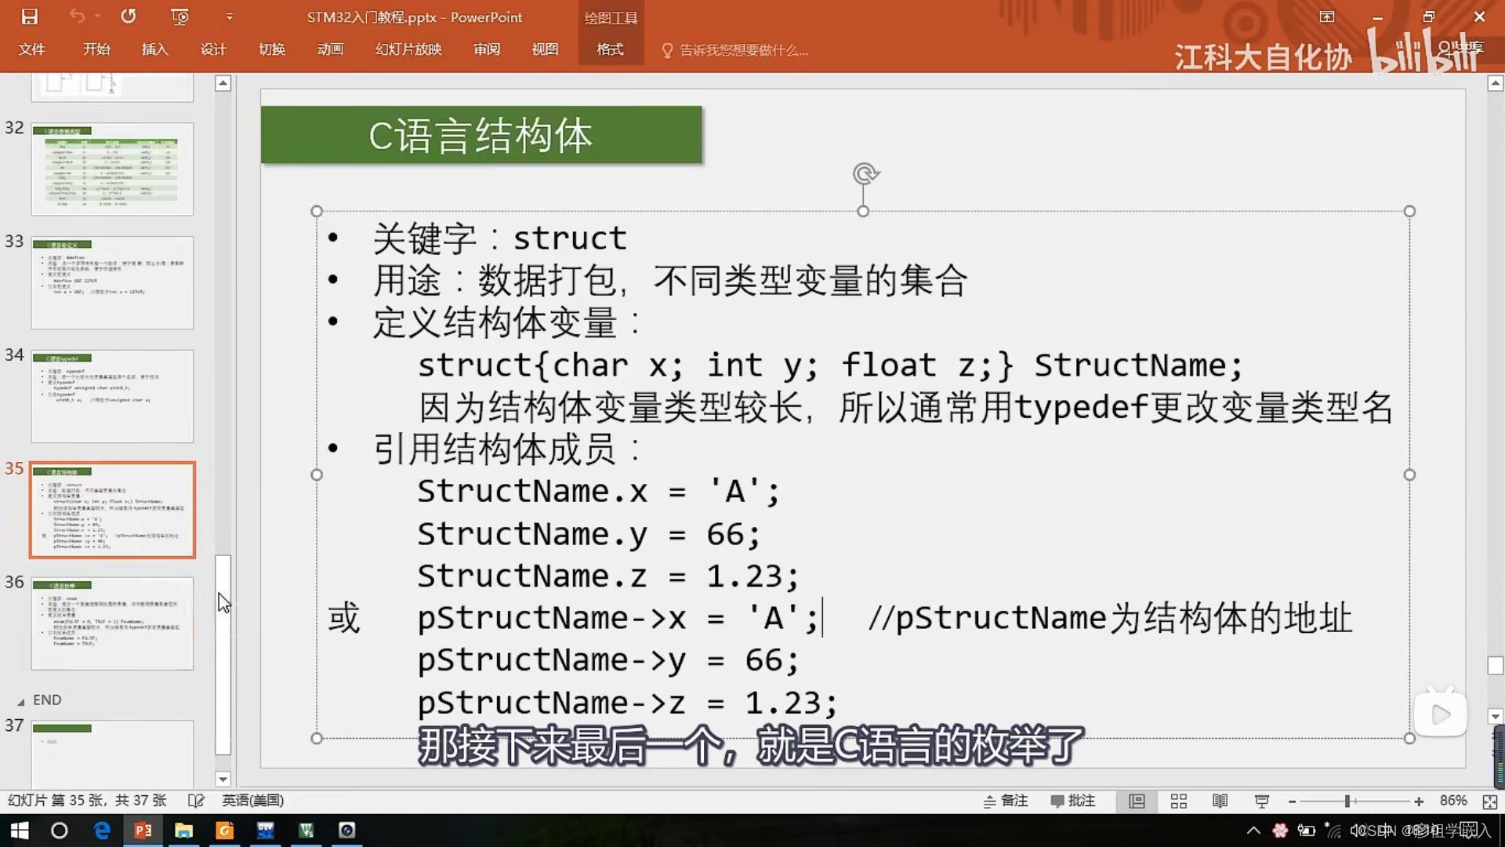The image size is (1505, 847).
Task: Open reading view icon in status bar
Action: (1220, 801)
